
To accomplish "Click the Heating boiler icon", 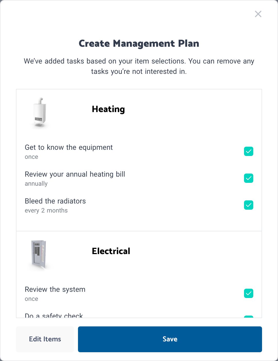I will pos(40,113).
